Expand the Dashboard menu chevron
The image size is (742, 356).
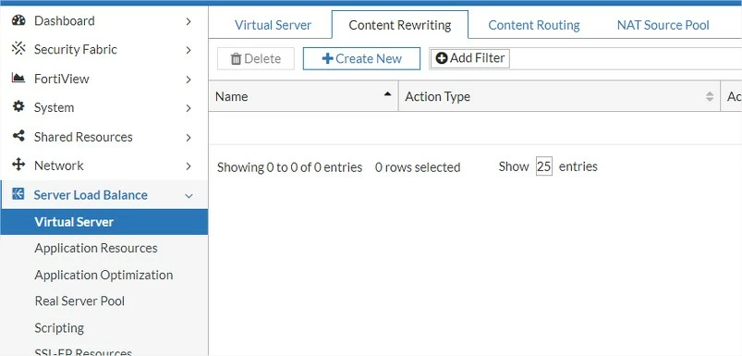click(x=189, y=21)
